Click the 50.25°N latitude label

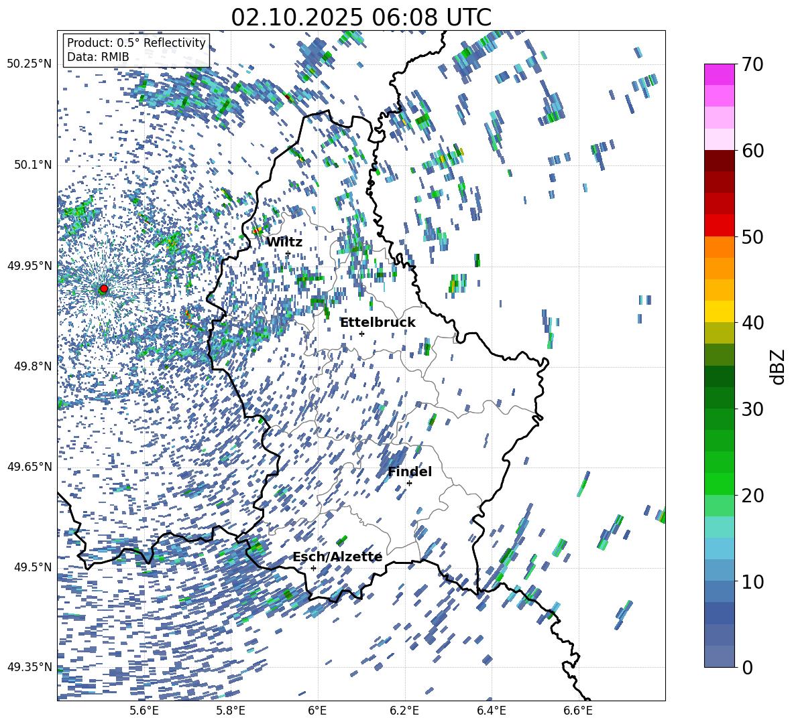30,64
